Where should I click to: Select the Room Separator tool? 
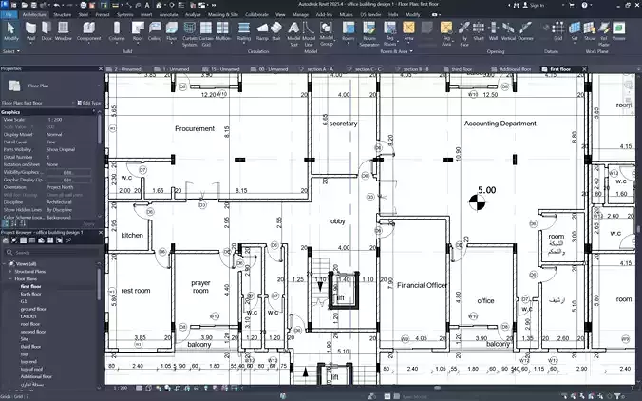(369, 33)
